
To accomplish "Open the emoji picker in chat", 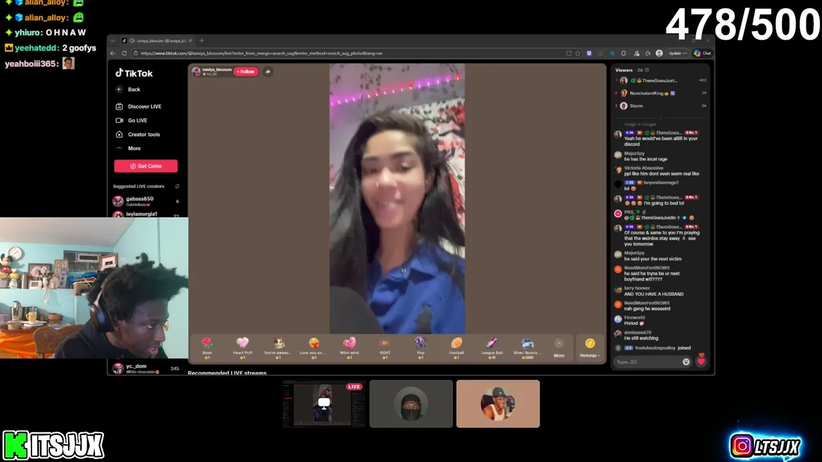I will pos(686,362).
